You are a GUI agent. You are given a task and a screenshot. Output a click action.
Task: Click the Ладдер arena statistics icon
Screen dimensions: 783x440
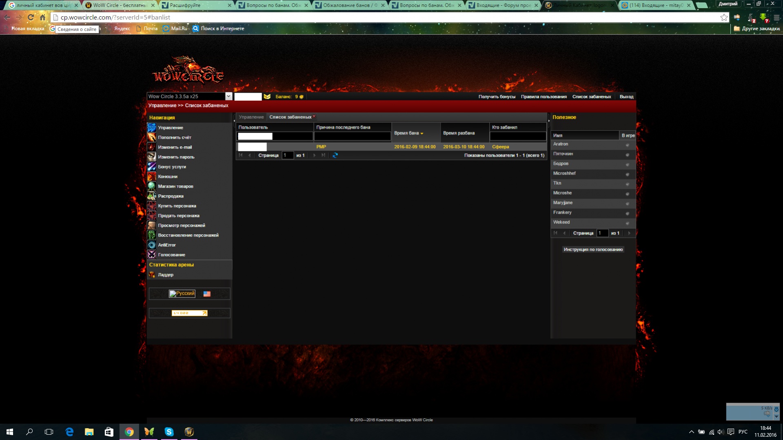pos(151,275)
